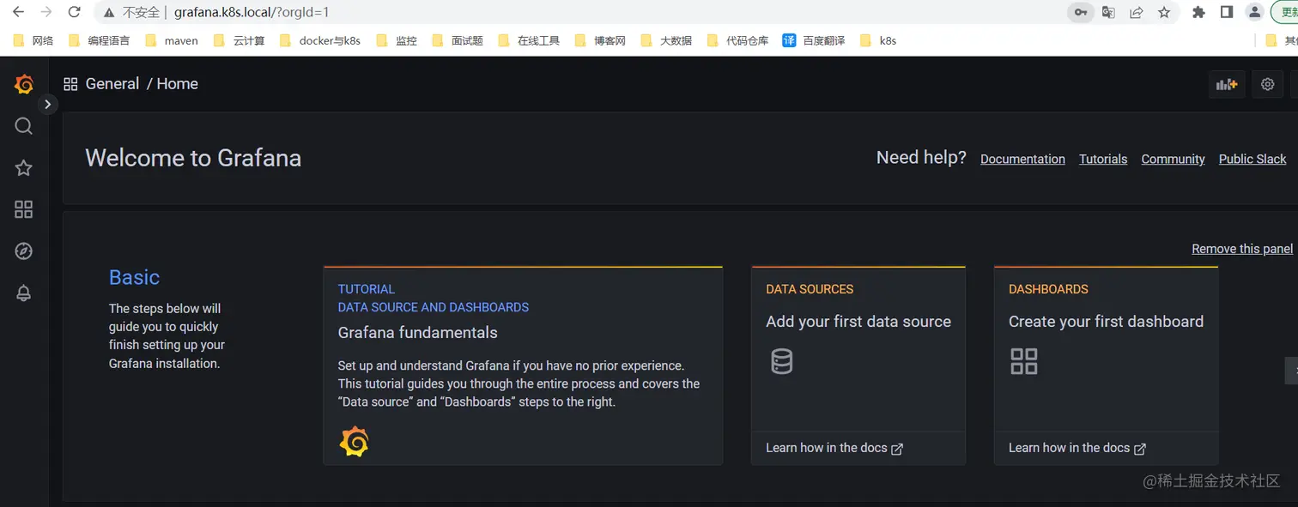Open the 大数据 bookmark folder

666,40
